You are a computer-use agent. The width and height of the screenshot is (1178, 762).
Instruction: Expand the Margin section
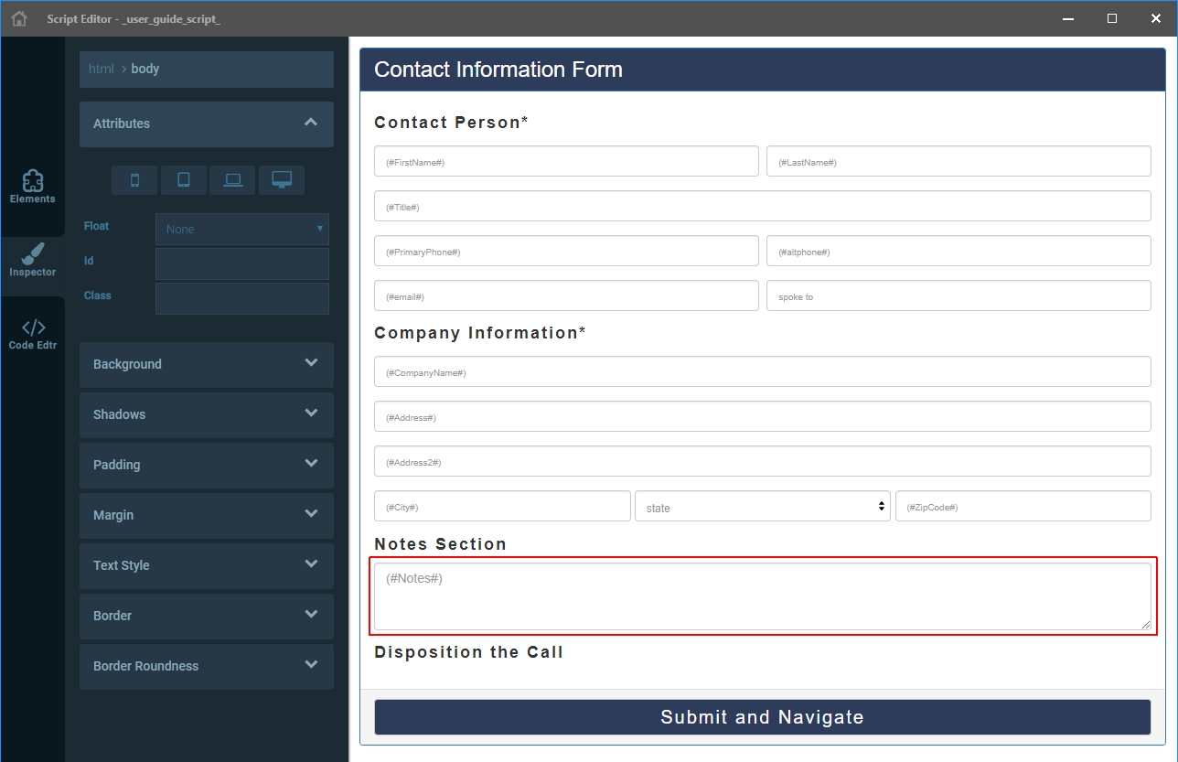(207, 515)
